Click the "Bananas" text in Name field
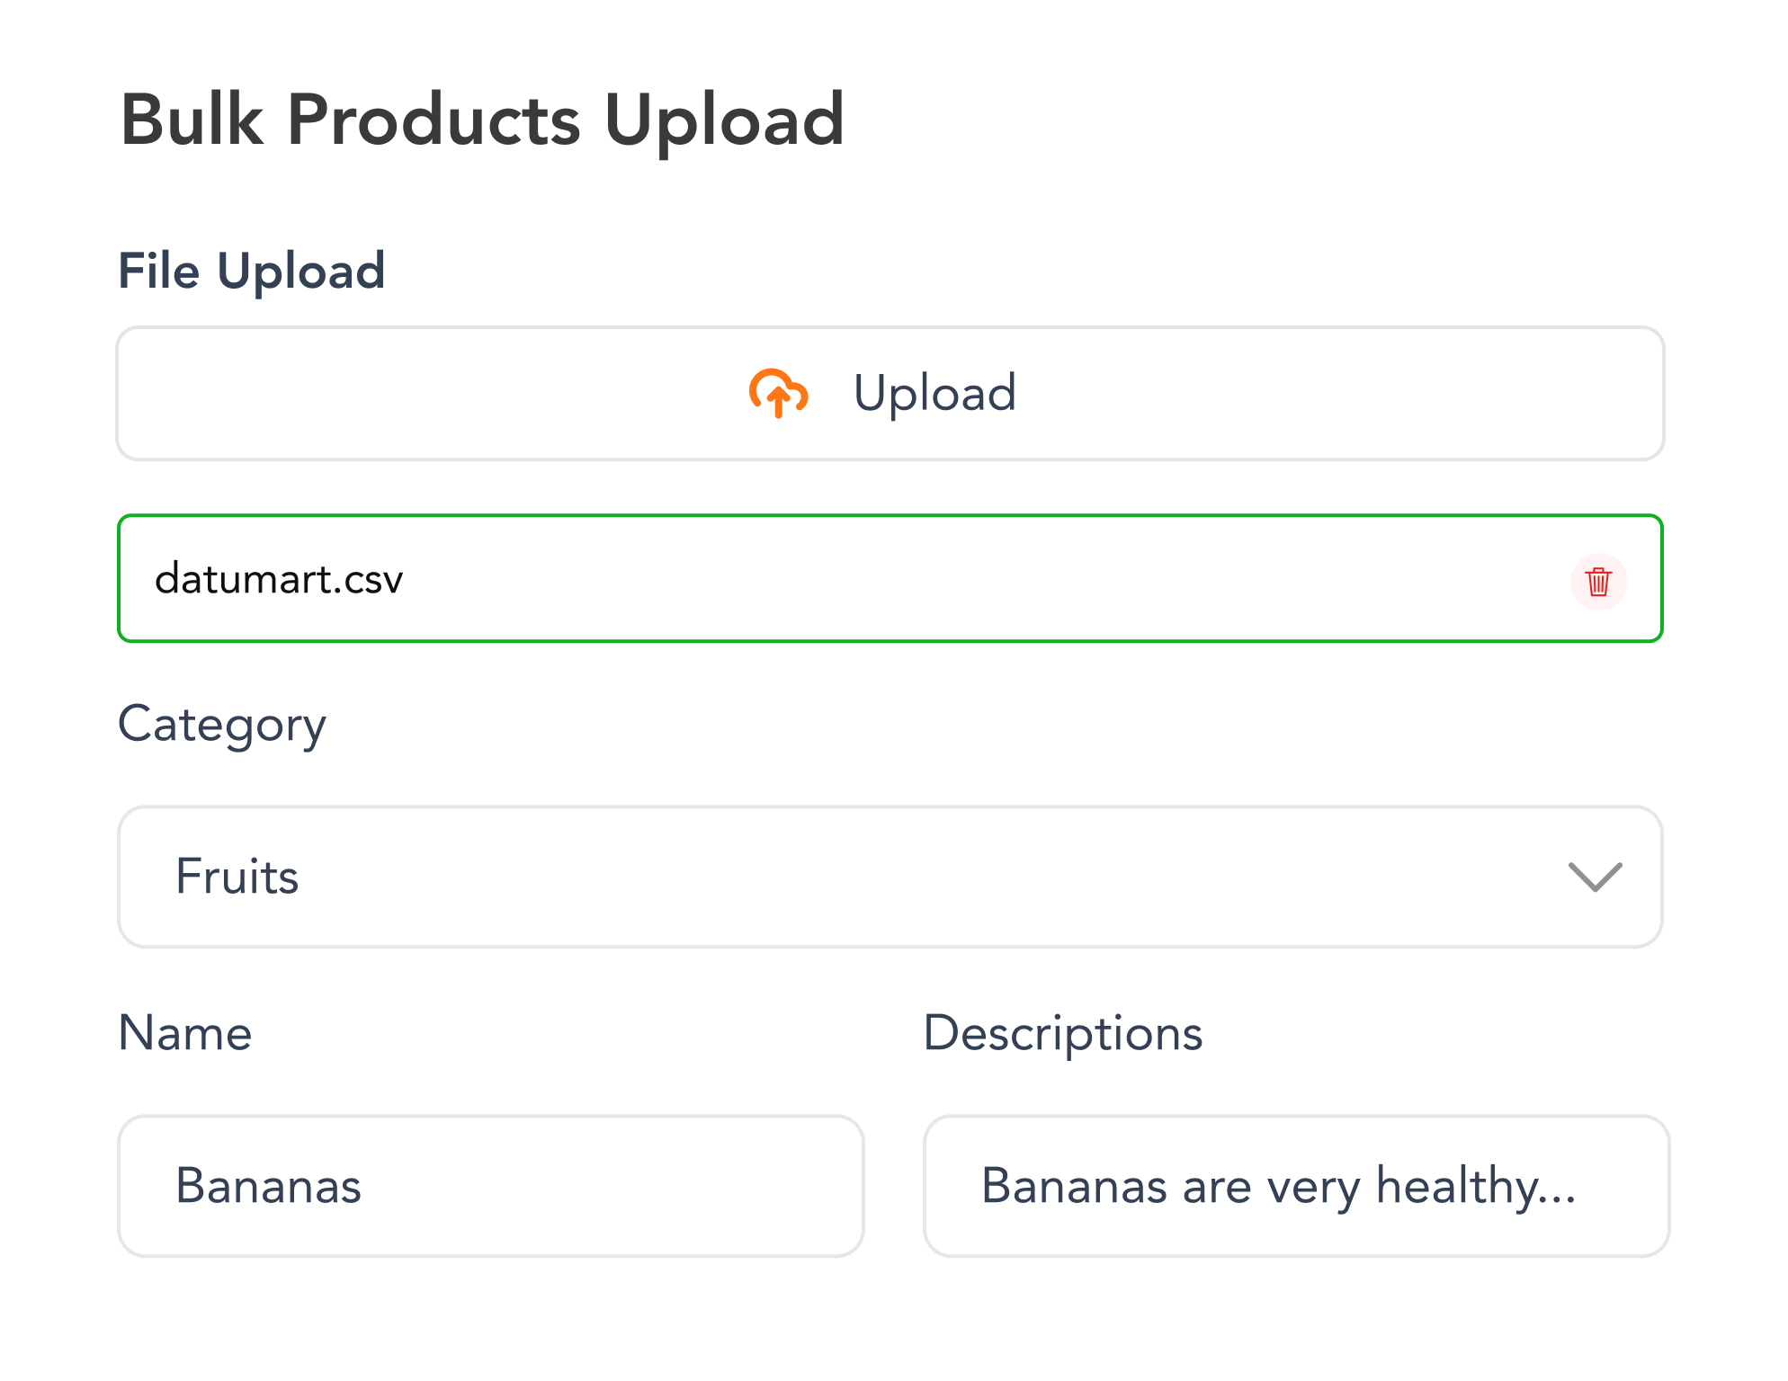Image resolution: width=1788 pixels, height=1381 pixels. [268, 1186]
